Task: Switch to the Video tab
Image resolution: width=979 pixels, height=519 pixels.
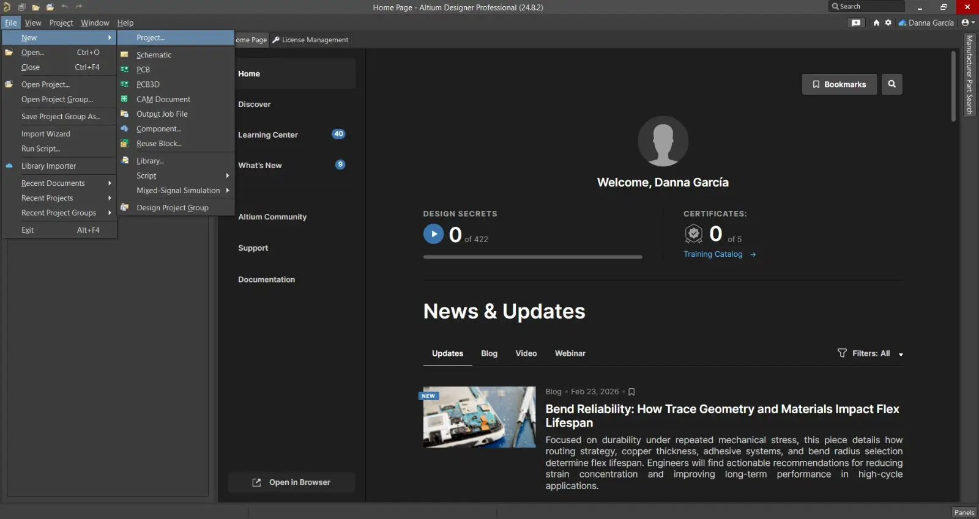Action: 526,353
